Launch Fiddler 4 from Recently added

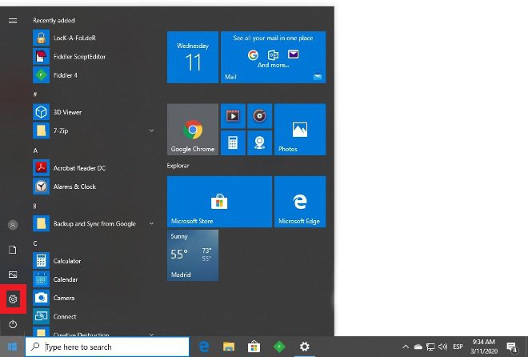pyautogui.click(x=93, y=74)
